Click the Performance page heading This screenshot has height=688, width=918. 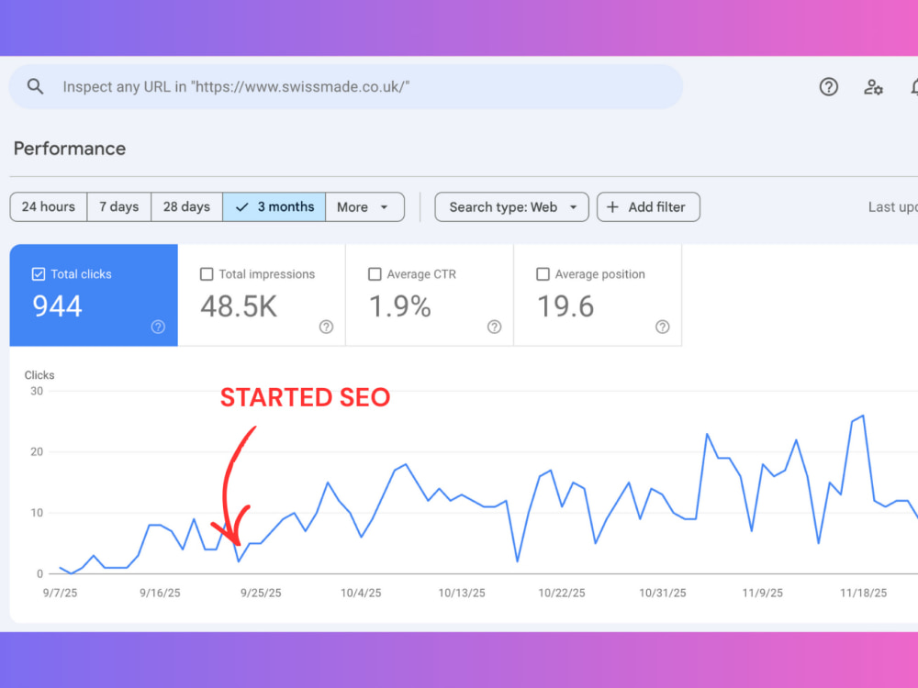click(x=70, y=149)
